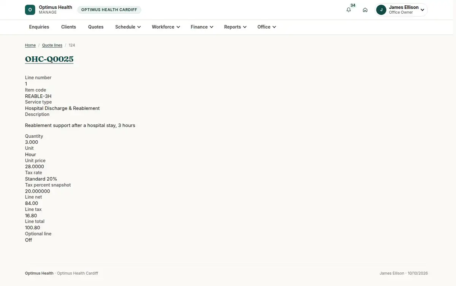Open the Workforce dropdown menu

tap(166, 27)
